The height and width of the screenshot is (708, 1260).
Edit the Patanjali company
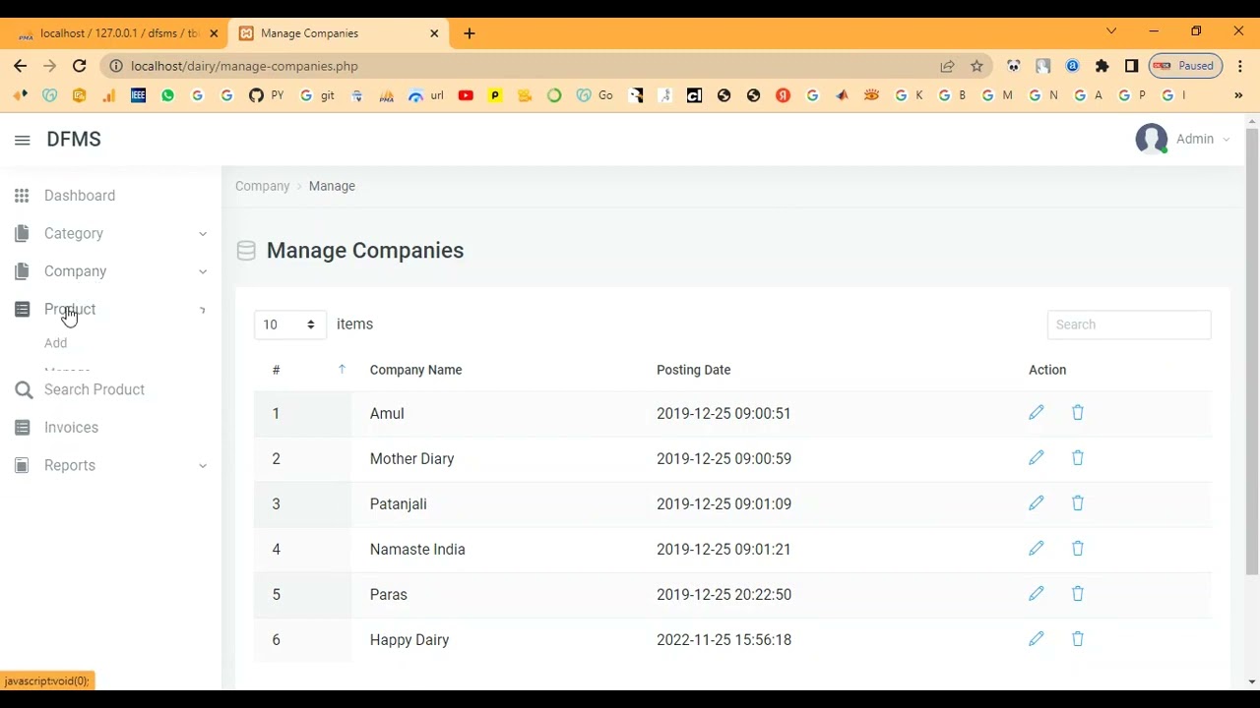point(1036,503)
